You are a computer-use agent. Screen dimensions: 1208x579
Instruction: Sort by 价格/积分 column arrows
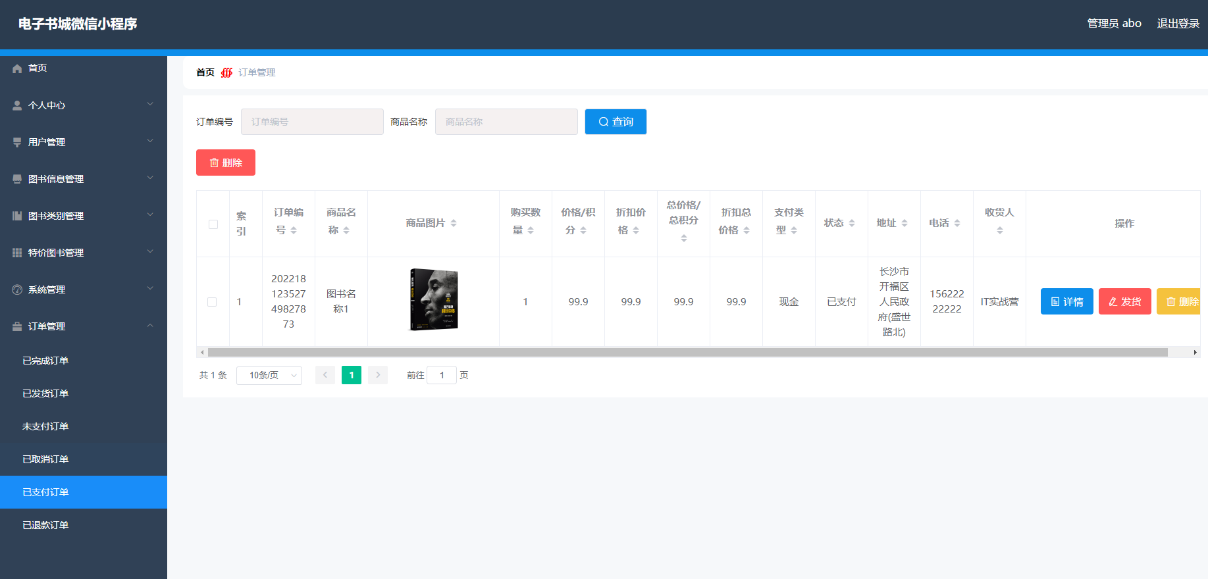point(583,230)
